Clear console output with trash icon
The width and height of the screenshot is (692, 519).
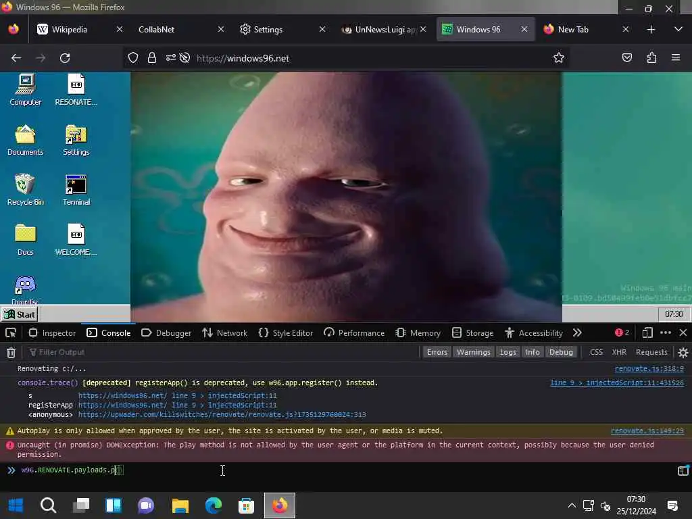click(x=11, y=352)
